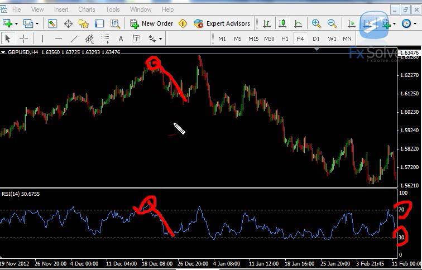Draw a vertical line on chart
Screen dimensions: 422x270
click(x=42, y=38)
